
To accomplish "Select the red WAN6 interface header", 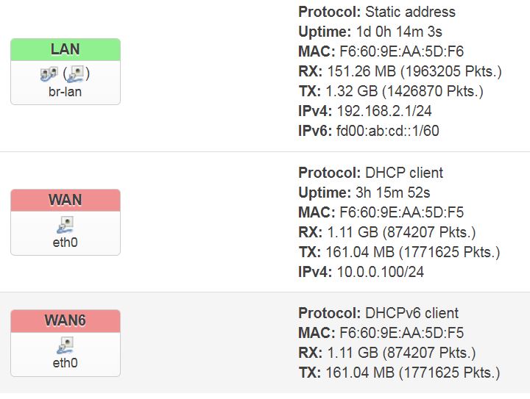I will click(x=66, y=320).
